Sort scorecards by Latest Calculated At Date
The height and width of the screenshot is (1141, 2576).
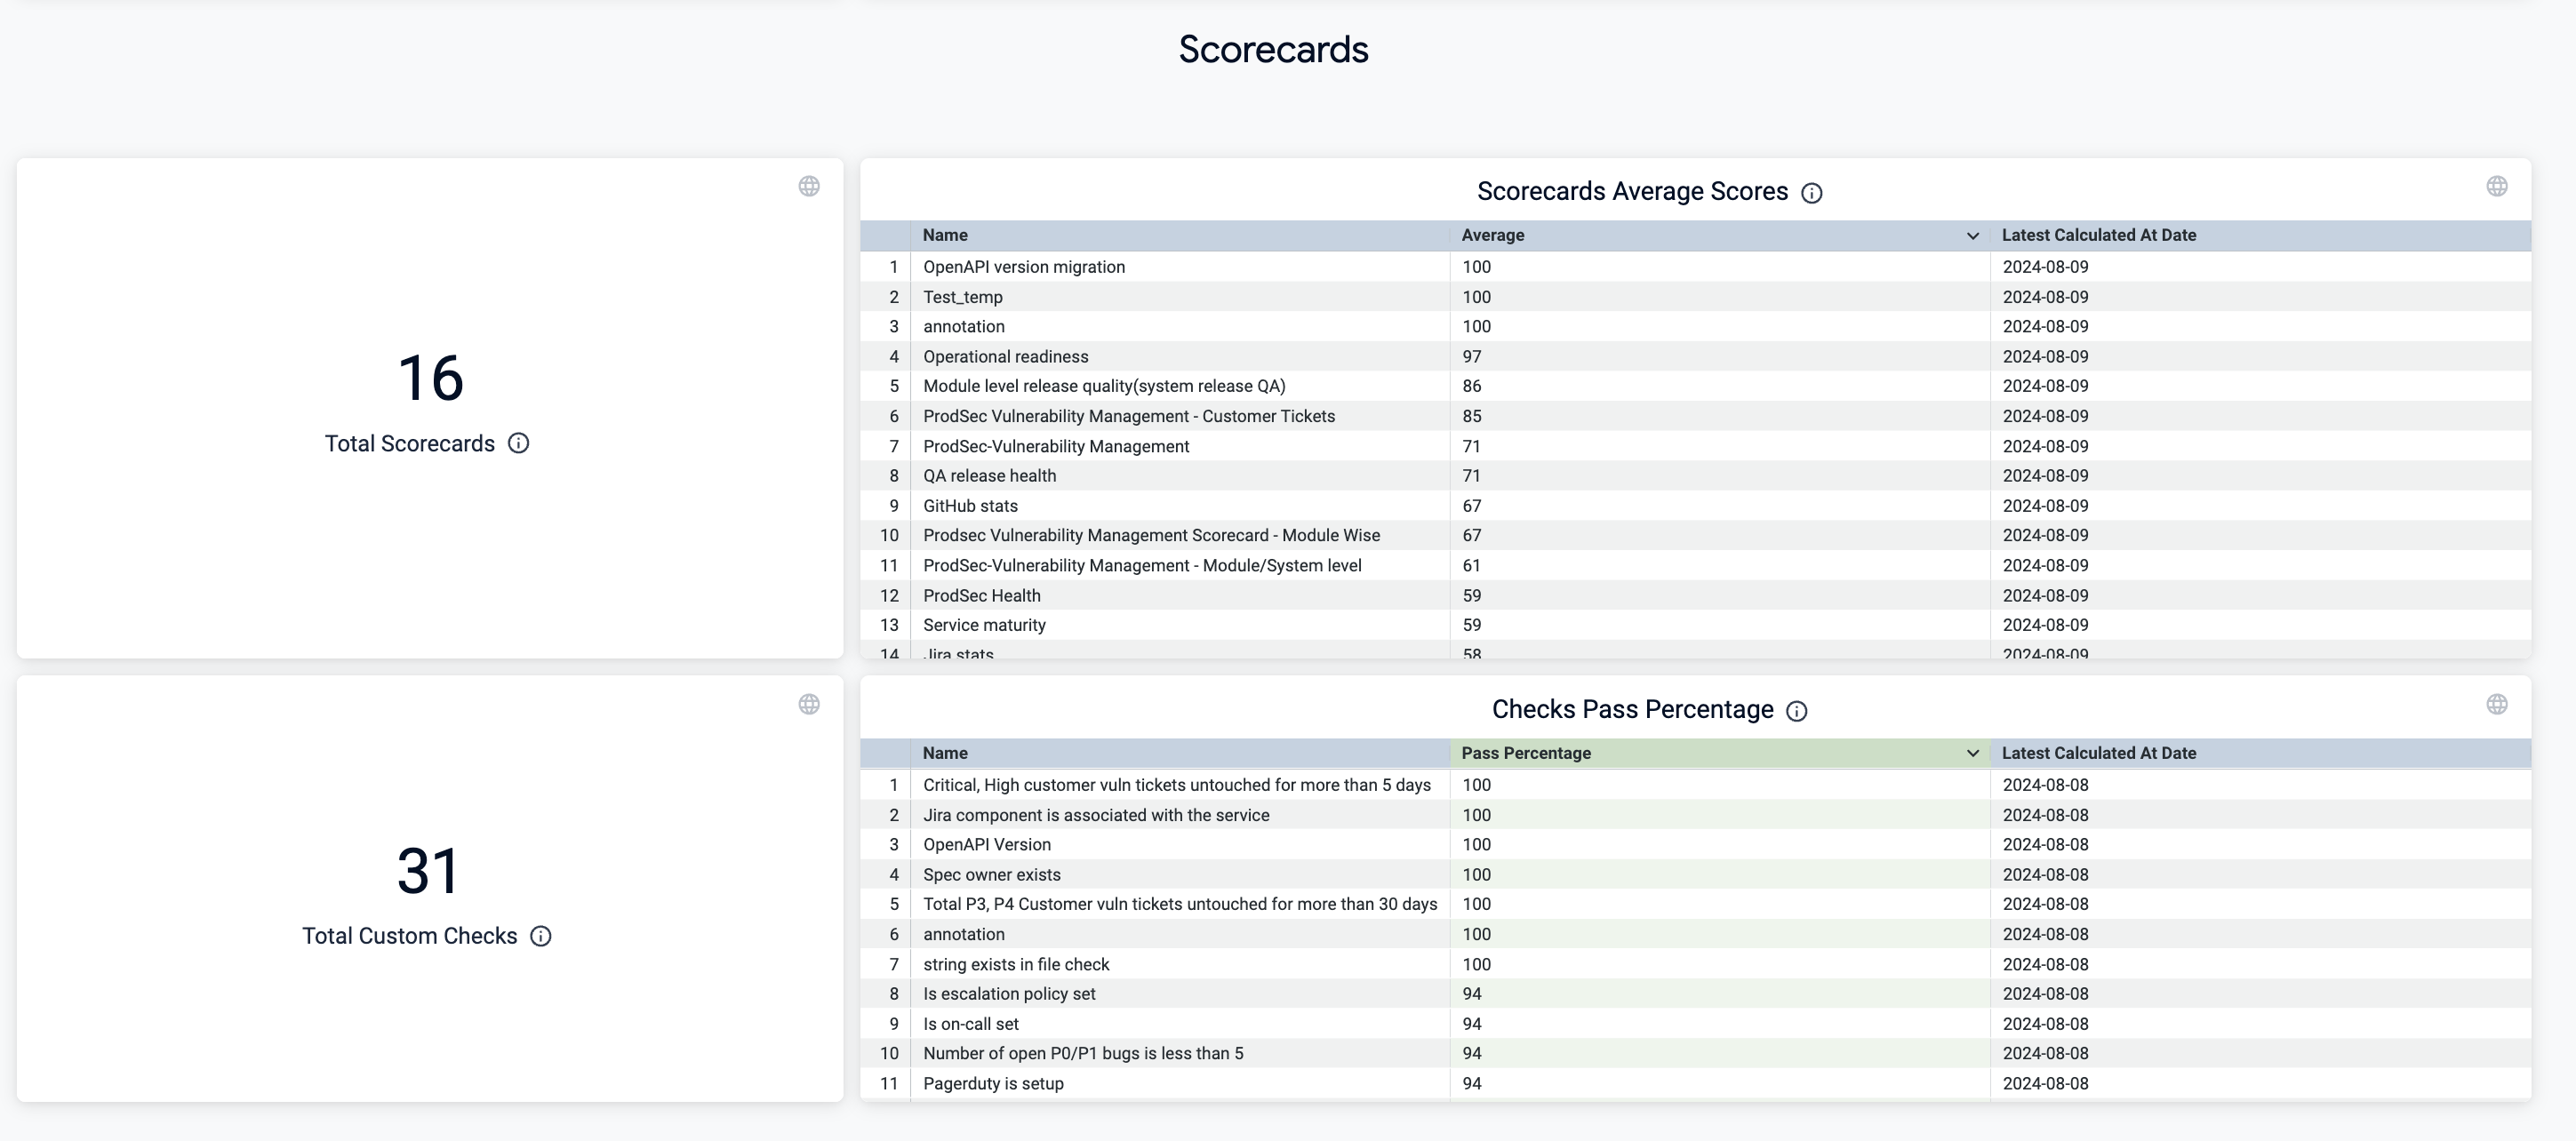(x=2098, y=235)
